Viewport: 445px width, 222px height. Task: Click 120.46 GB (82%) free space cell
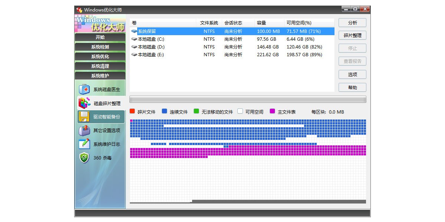click(x=304, y=47)
